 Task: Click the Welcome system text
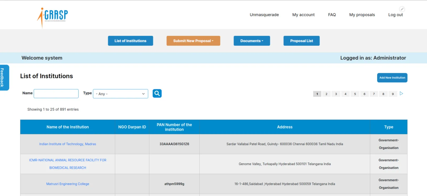42,58
